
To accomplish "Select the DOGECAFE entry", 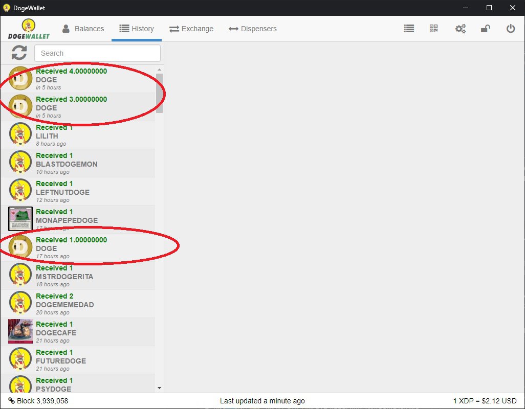I will tap(78, 331).
